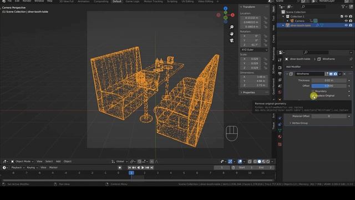Viewport: 355px width, 200px height.
Task: Hide Collection 1 in viewport eye icon
Action: [346, 16]
